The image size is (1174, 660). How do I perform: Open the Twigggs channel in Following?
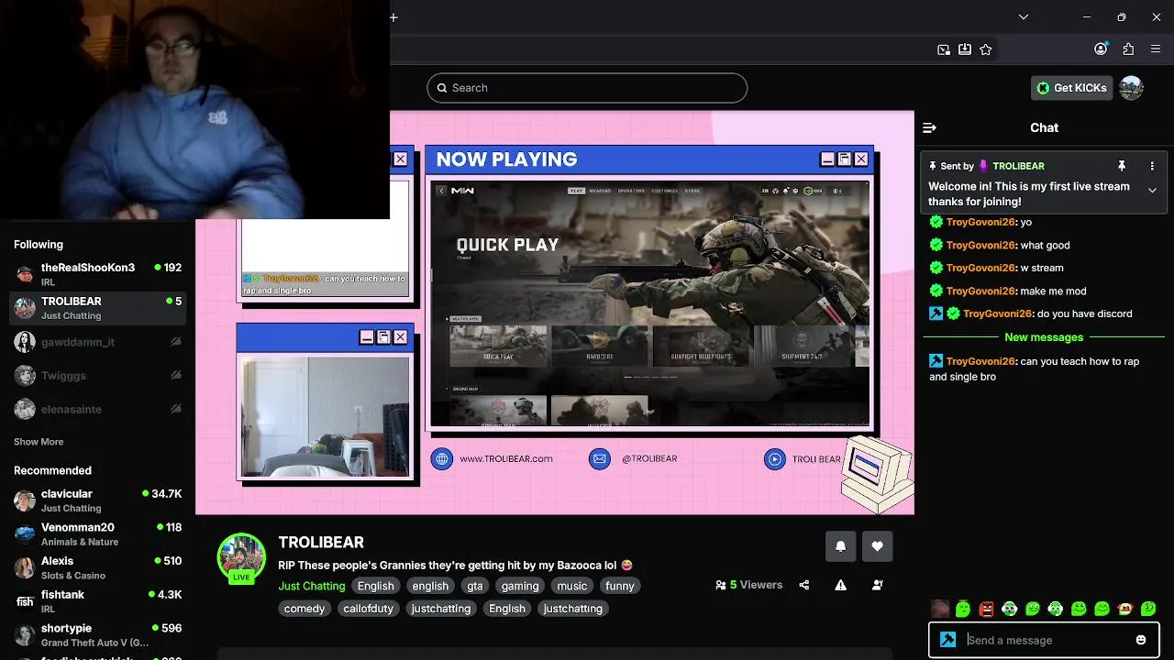[98, 376]
